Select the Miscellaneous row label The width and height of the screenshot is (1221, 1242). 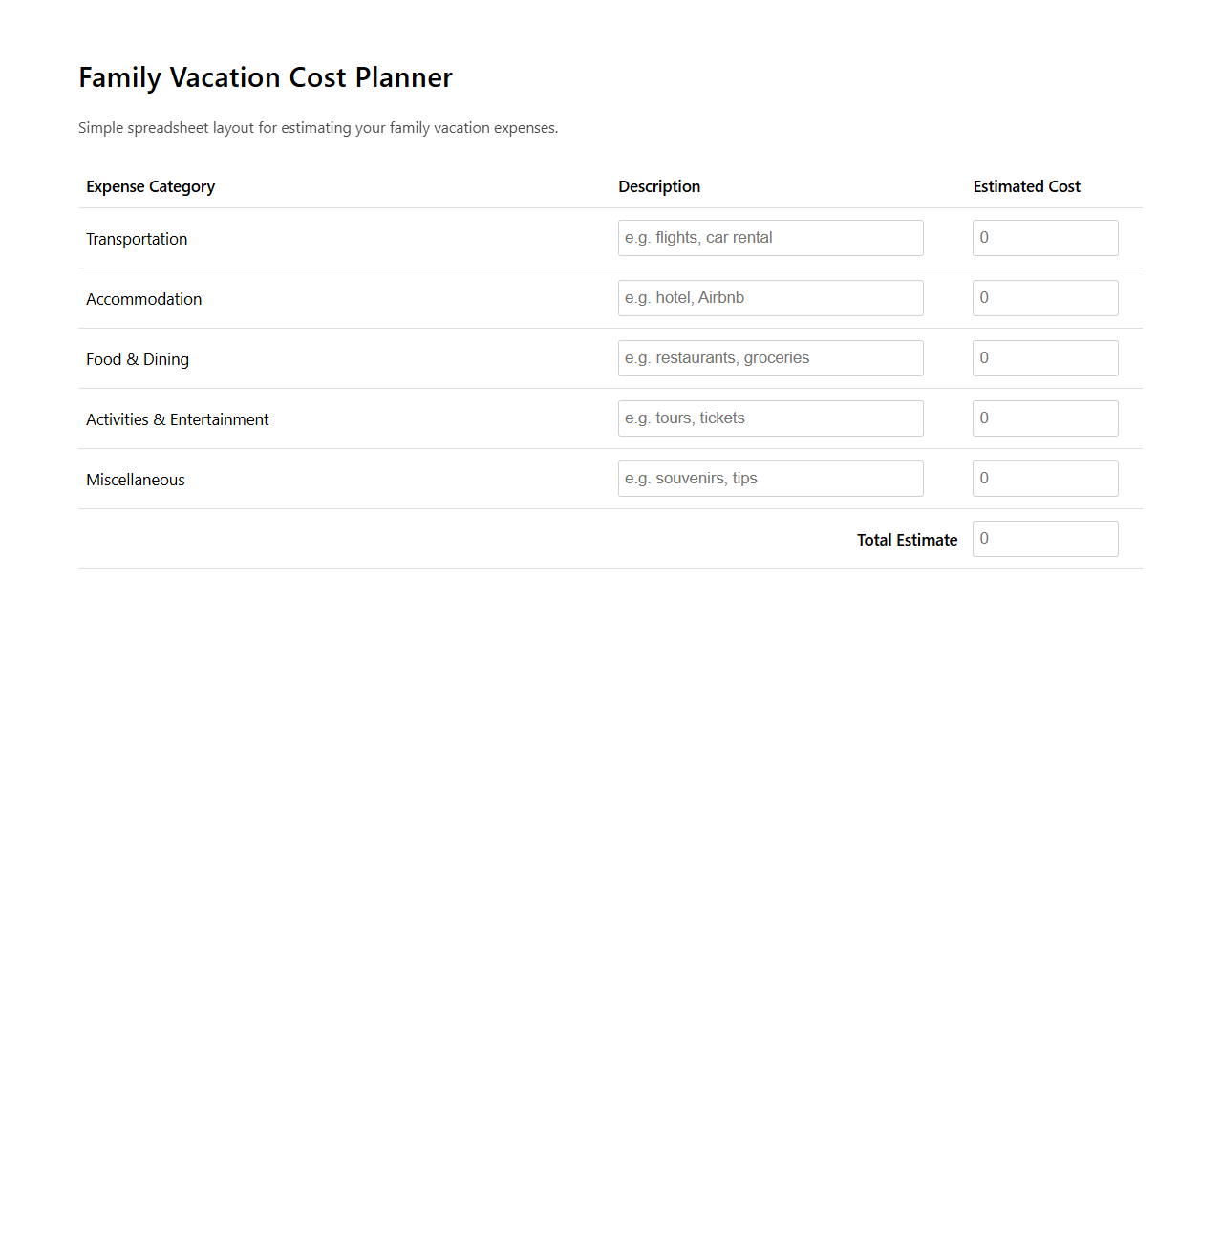coord(136,479)
